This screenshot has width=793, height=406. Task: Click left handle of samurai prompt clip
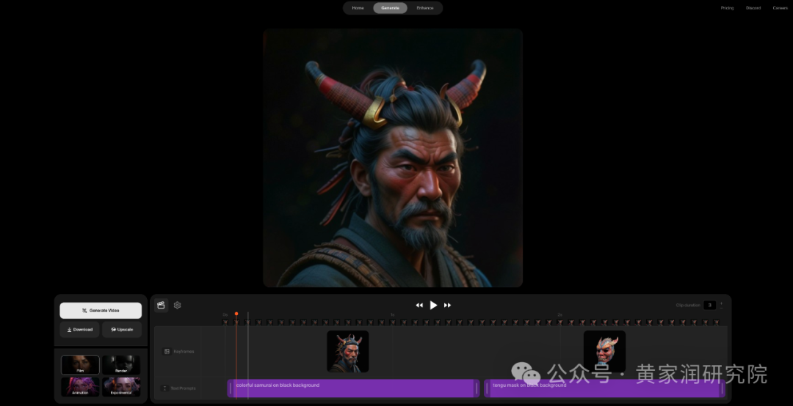click(x=231, y=389)
